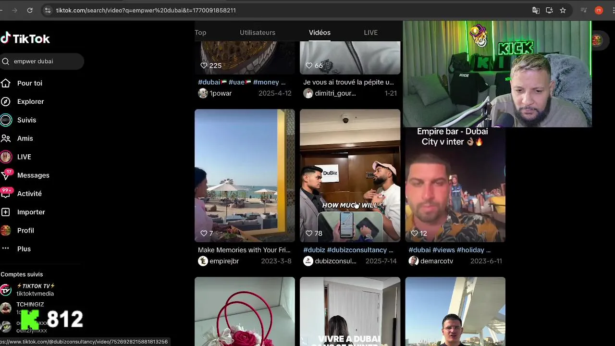Screen dimensions: 615x346
Task: Open Profil avatar icon
Action: pyautogui.click(x=6, y=230)
